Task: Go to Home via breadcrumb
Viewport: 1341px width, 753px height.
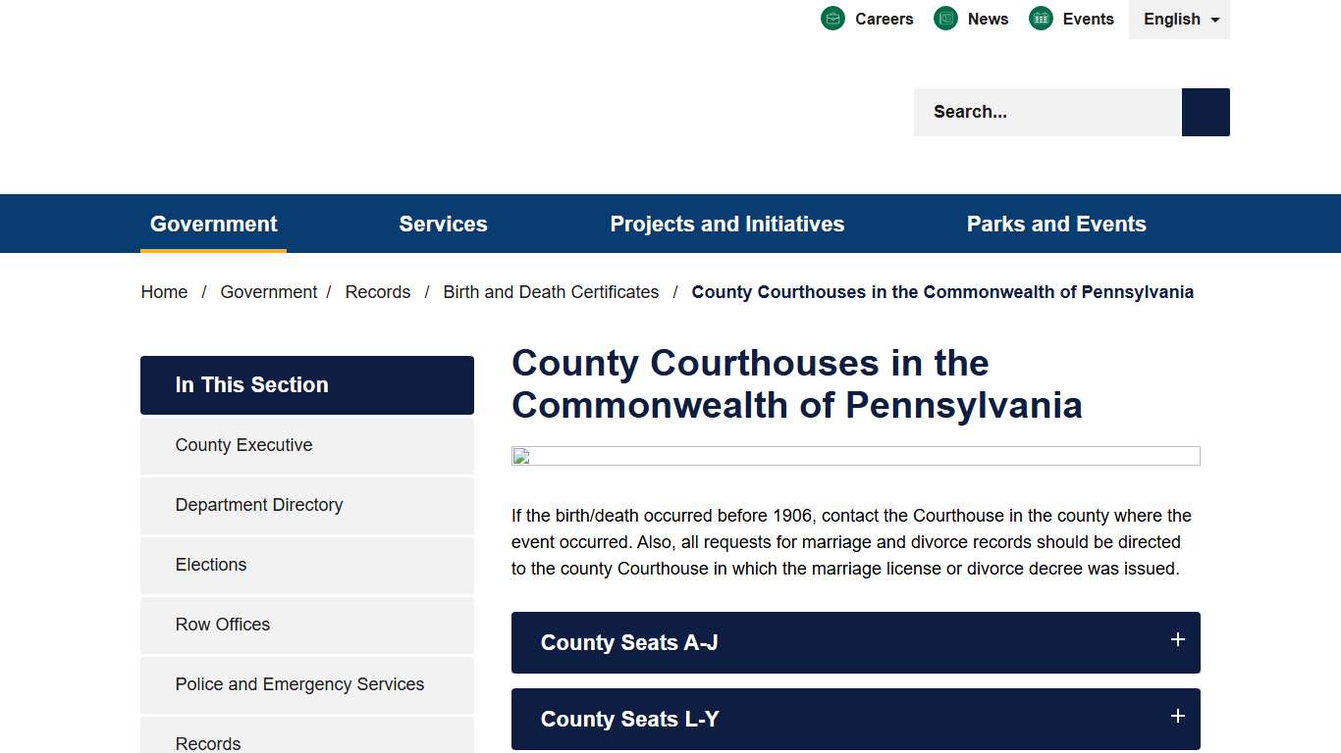Action: point(164,291)
